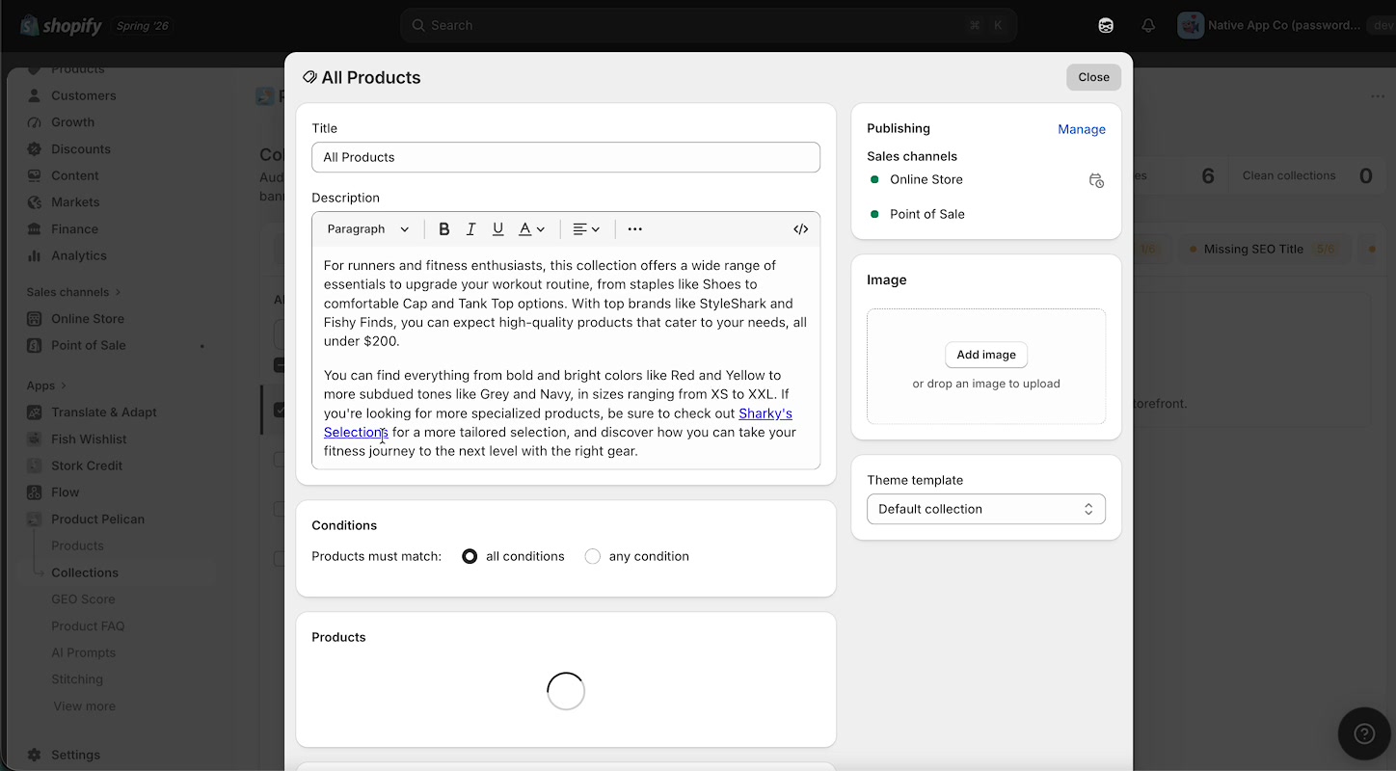Open the text color picker

531,229
